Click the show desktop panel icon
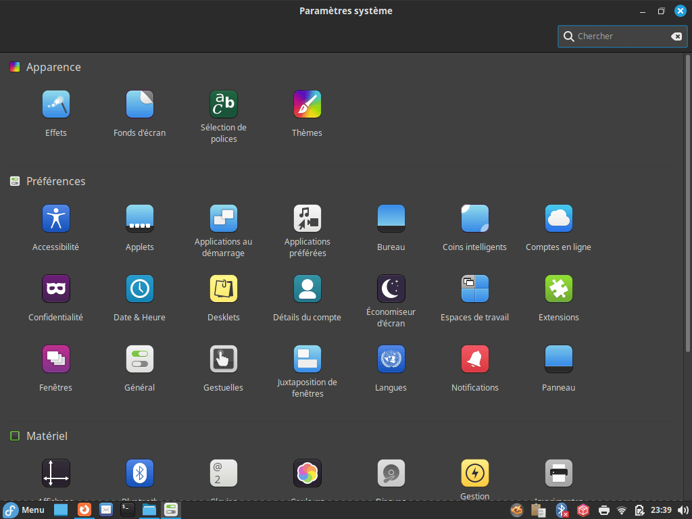 (x=61, y=510)
